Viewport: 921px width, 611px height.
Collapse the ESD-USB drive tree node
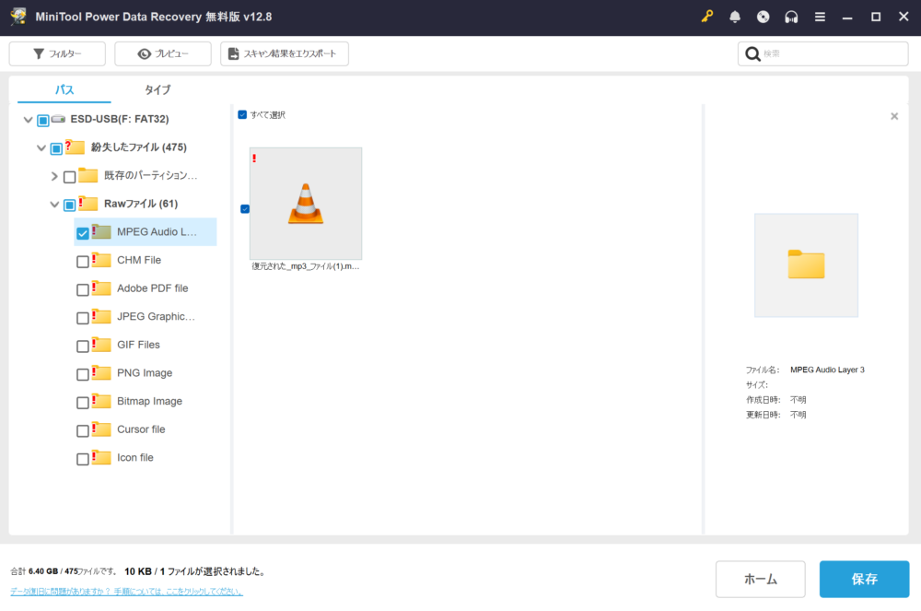(x=28, y=120)
